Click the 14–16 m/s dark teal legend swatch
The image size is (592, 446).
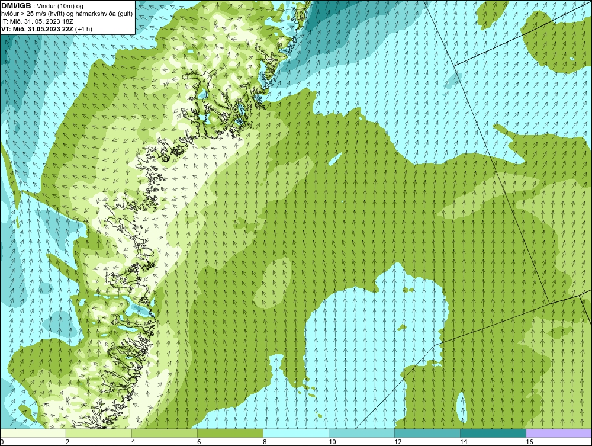(493, 433)
